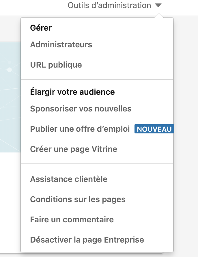Select Faire un commentaire
The width and height of the screenshot is (198, 257).
[x=72, y=220]
